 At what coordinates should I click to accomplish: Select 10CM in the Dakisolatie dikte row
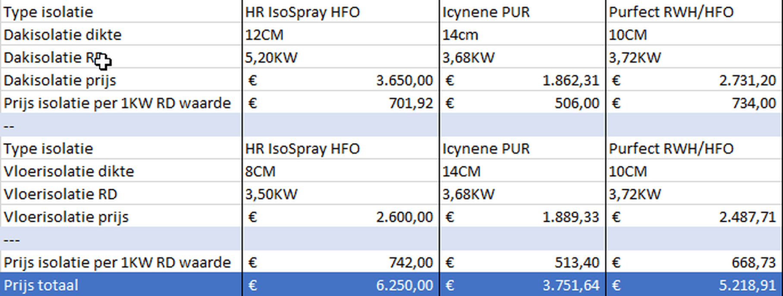[x=695, y=34]
